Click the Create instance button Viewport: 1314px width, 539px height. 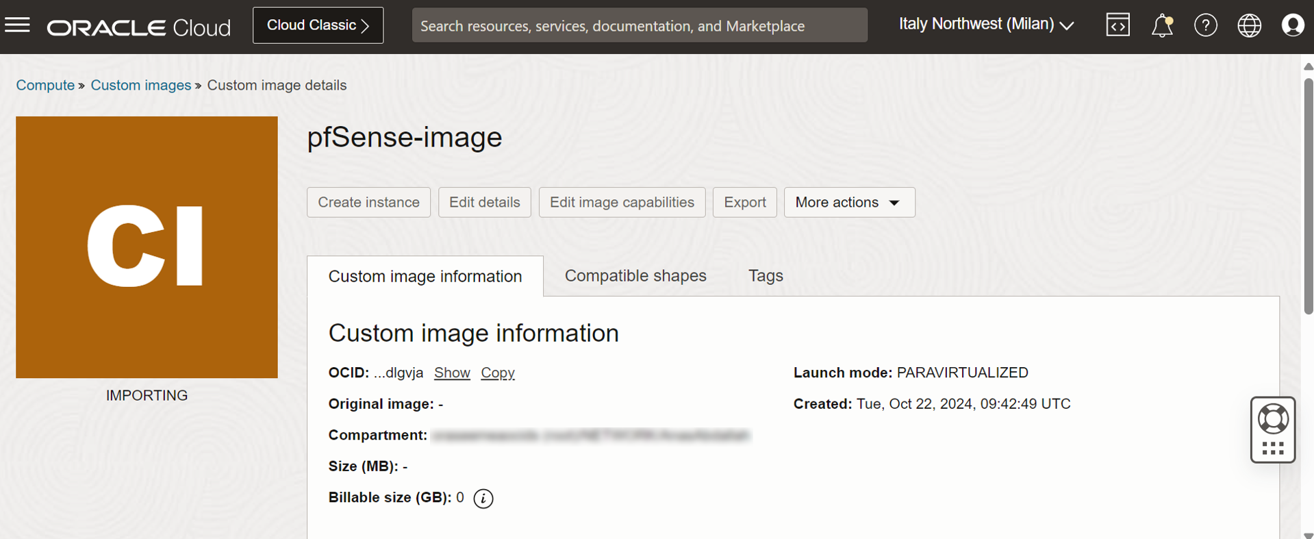coord(368,203)
